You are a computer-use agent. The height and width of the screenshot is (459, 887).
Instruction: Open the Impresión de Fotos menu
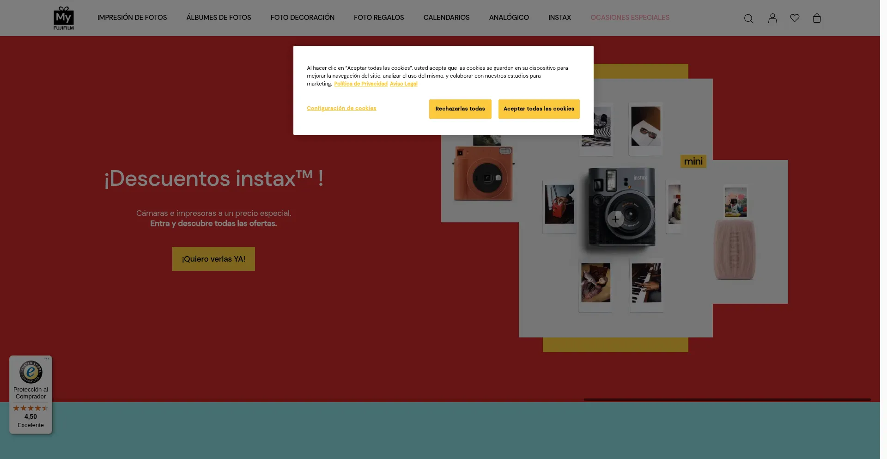coord(132,18)
